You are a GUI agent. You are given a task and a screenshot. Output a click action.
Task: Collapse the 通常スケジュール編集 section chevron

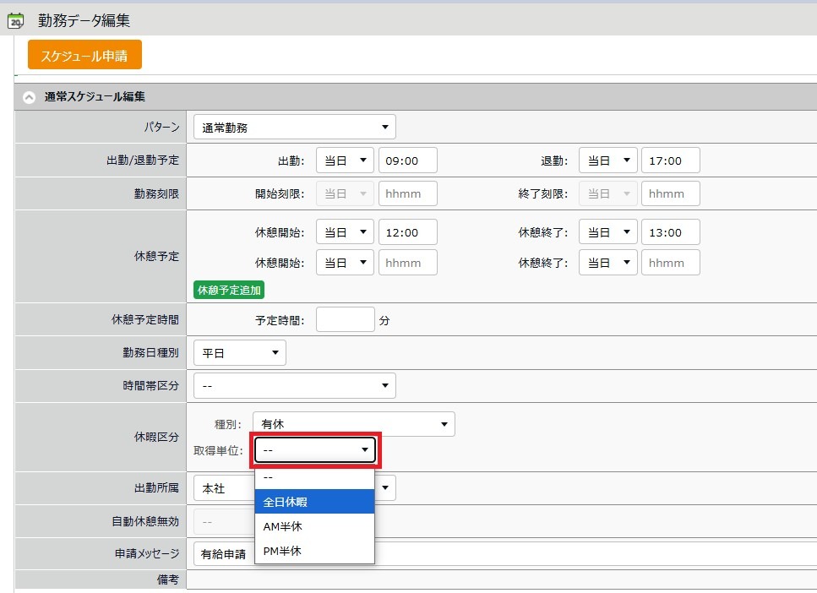tap(30, 97)
